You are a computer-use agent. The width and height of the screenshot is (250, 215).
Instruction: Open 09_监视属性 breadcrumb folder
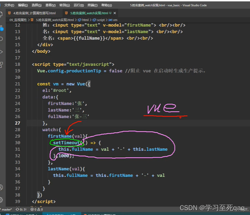pyautogui.click(x=18, y=20)
